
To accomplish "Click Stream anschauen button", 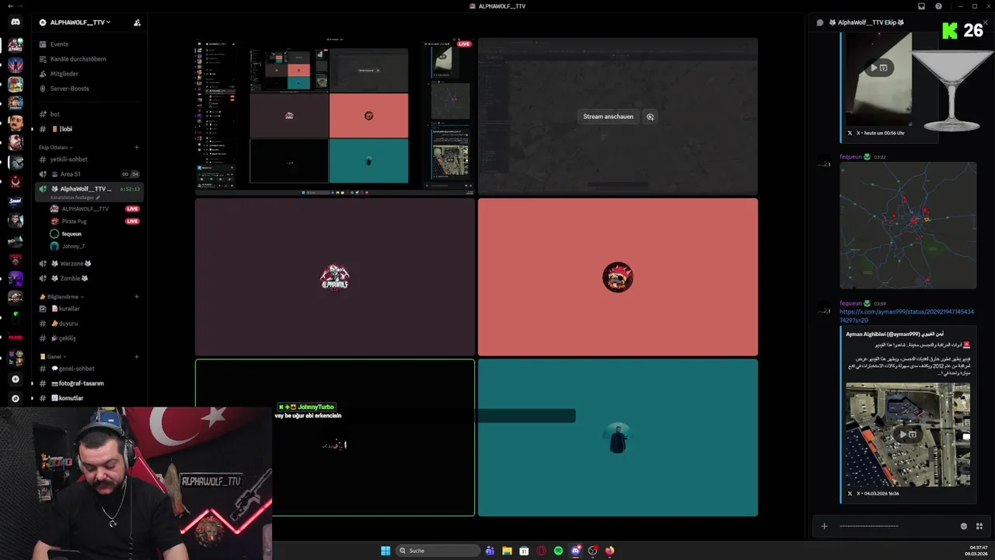I will point(609,117).
